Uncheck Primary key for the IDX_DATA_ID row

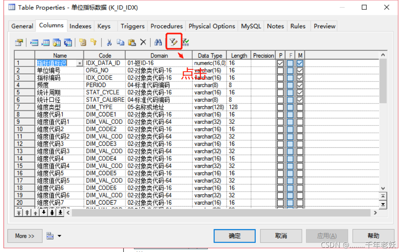pyautogui.click(x=280, y=63)
